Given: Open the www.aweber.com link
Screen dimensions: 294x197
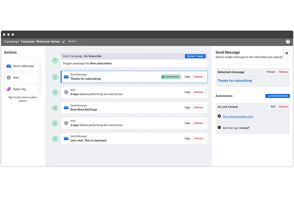Looking at the screenshot, I should [238, 117].
